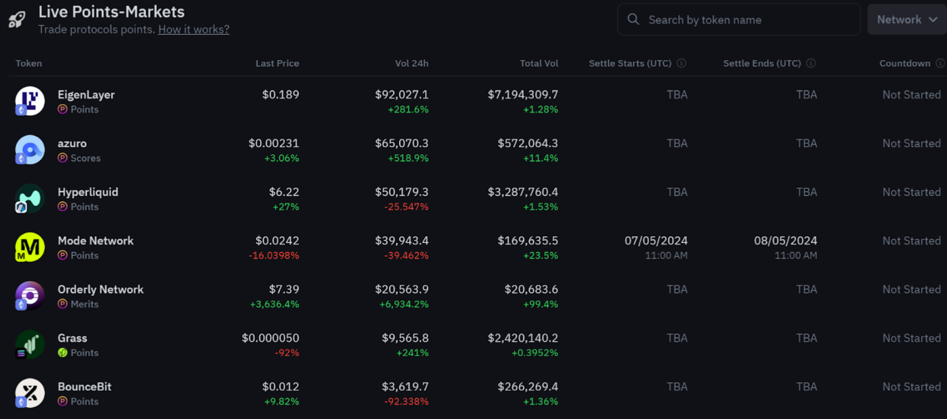Click the Countdown info icon
This screenshot has height=419, width=947.
pyautogui.click(x=940, y=63)
